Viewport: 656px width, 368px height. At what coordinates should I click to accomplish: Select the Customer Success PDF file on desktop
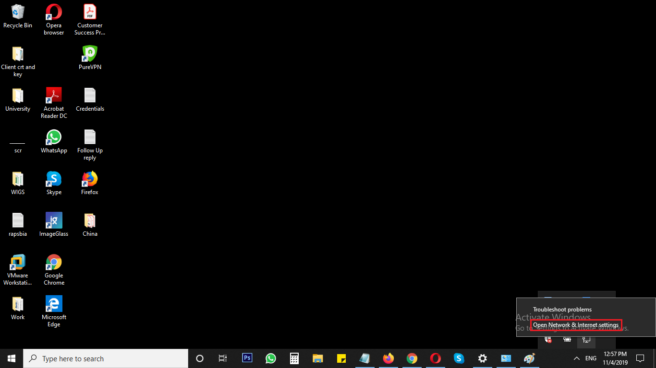[90, 20]
